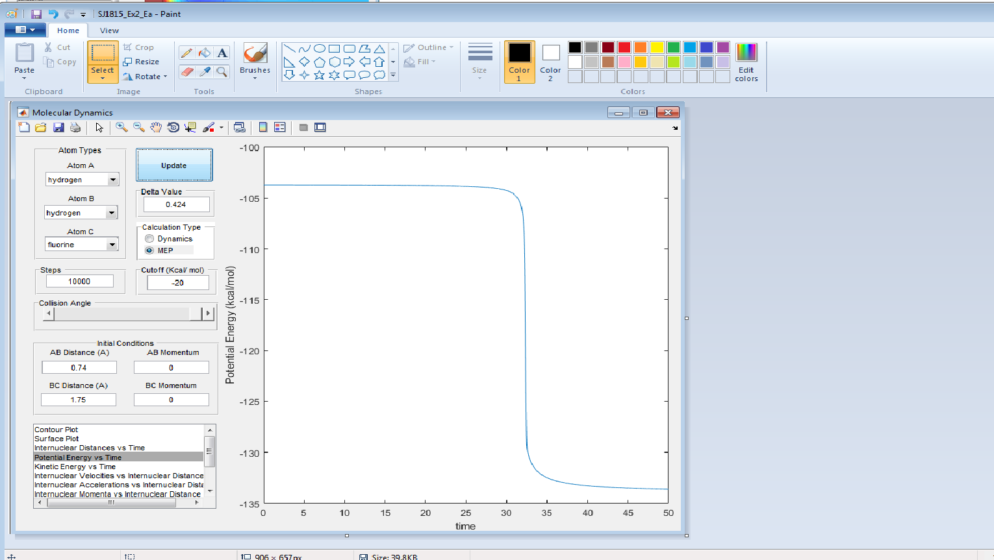Click the Steps input field
This screenshot has height=560, width=994.
(79, 282)
